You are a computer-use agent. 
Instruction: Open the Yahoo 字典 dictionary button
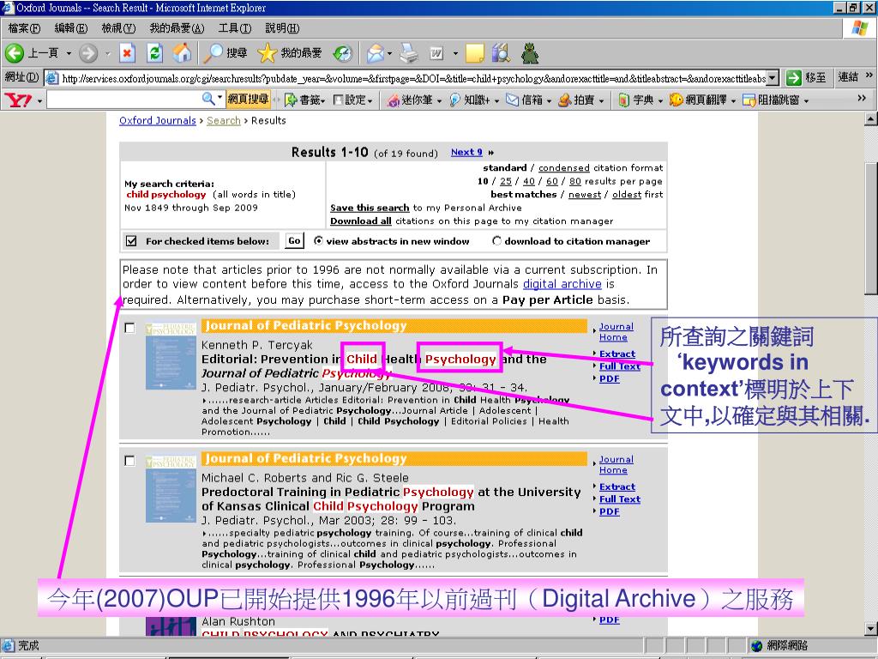(640, 100)
